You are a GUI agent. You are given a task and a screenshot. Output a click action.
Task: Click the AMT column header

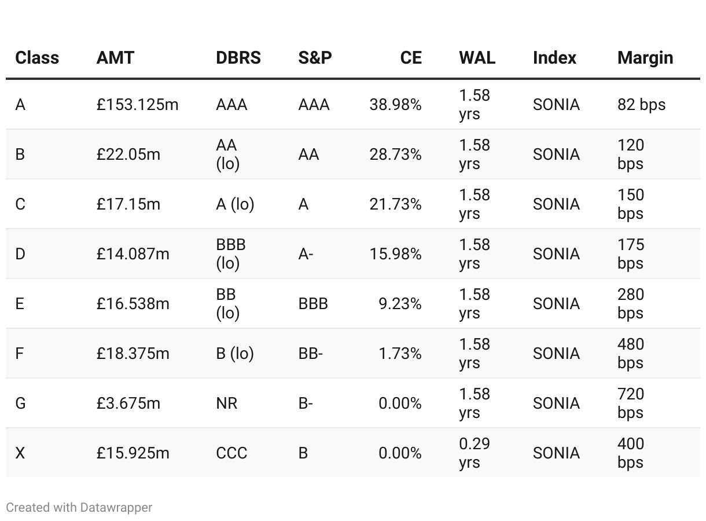tap(115, 58)
